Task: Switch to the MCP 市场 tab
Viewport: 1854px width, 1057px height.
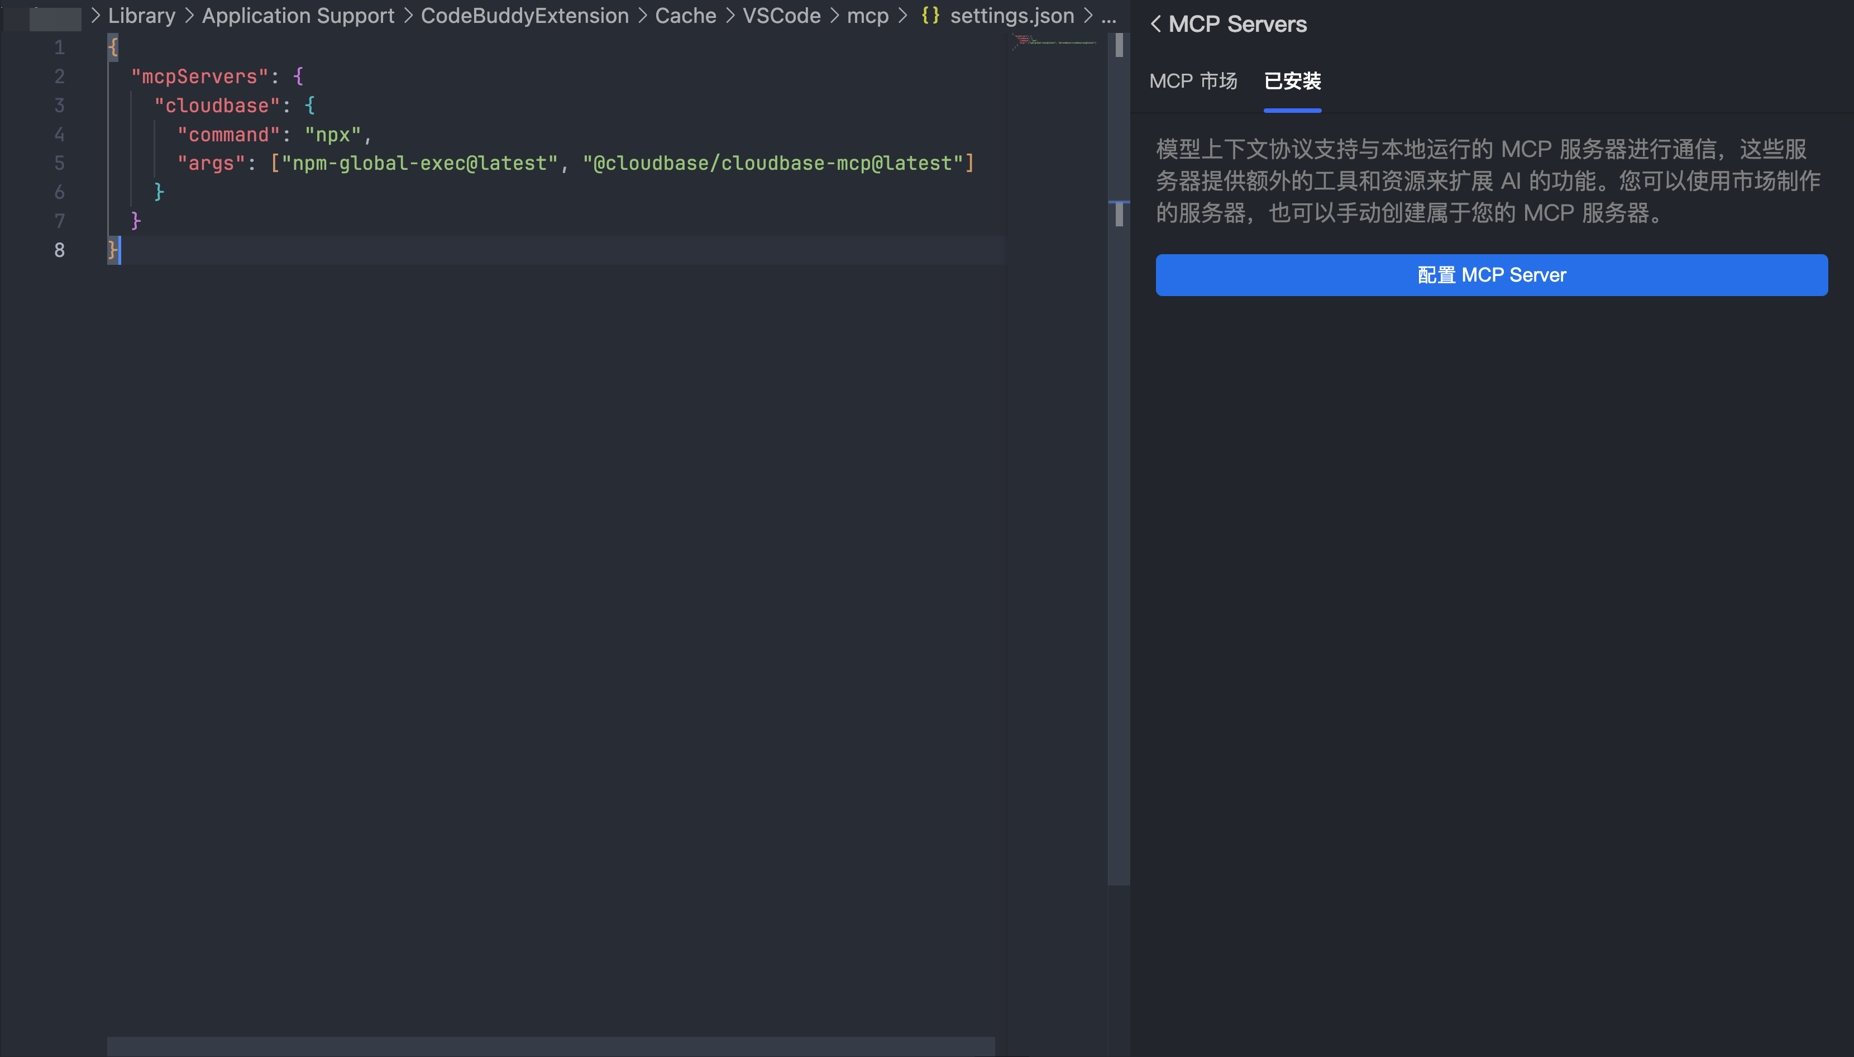Action: click(1193, 80)
